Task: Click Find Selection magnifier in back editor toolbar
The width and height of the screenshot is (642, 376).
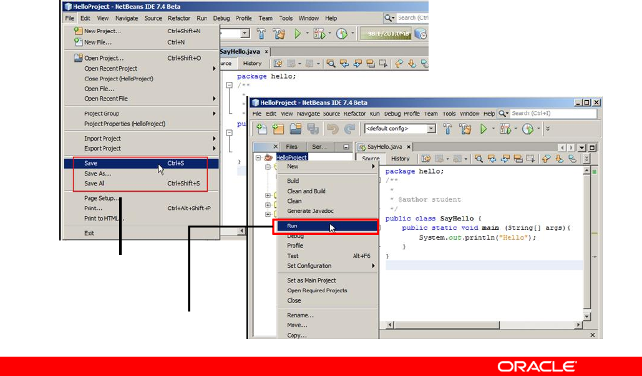Action: [331, 63]
